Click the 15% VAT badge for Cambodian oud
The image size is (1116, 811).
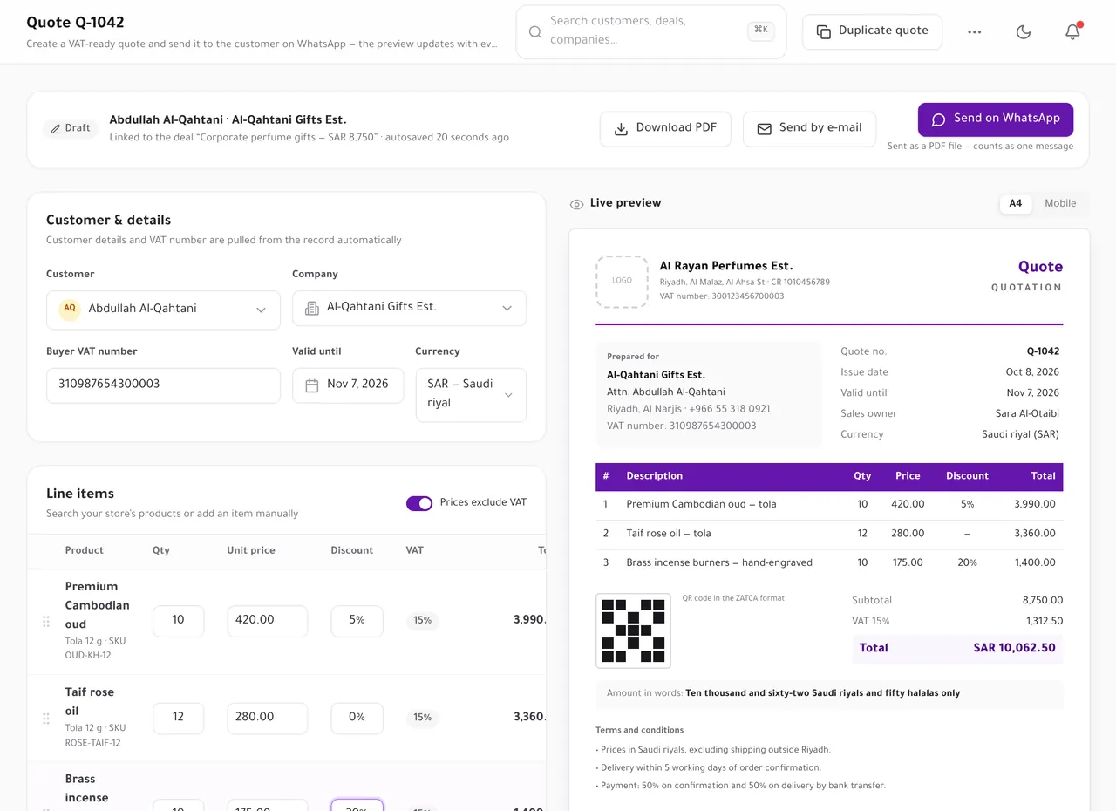click(x=423, y=621)
